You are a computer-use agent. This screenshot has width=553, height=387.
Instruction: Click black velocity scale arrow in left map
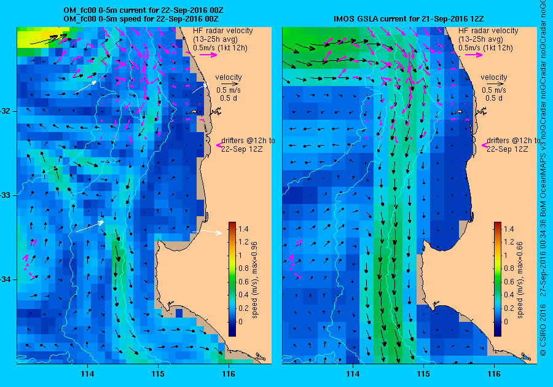click(x=230, y=84)
